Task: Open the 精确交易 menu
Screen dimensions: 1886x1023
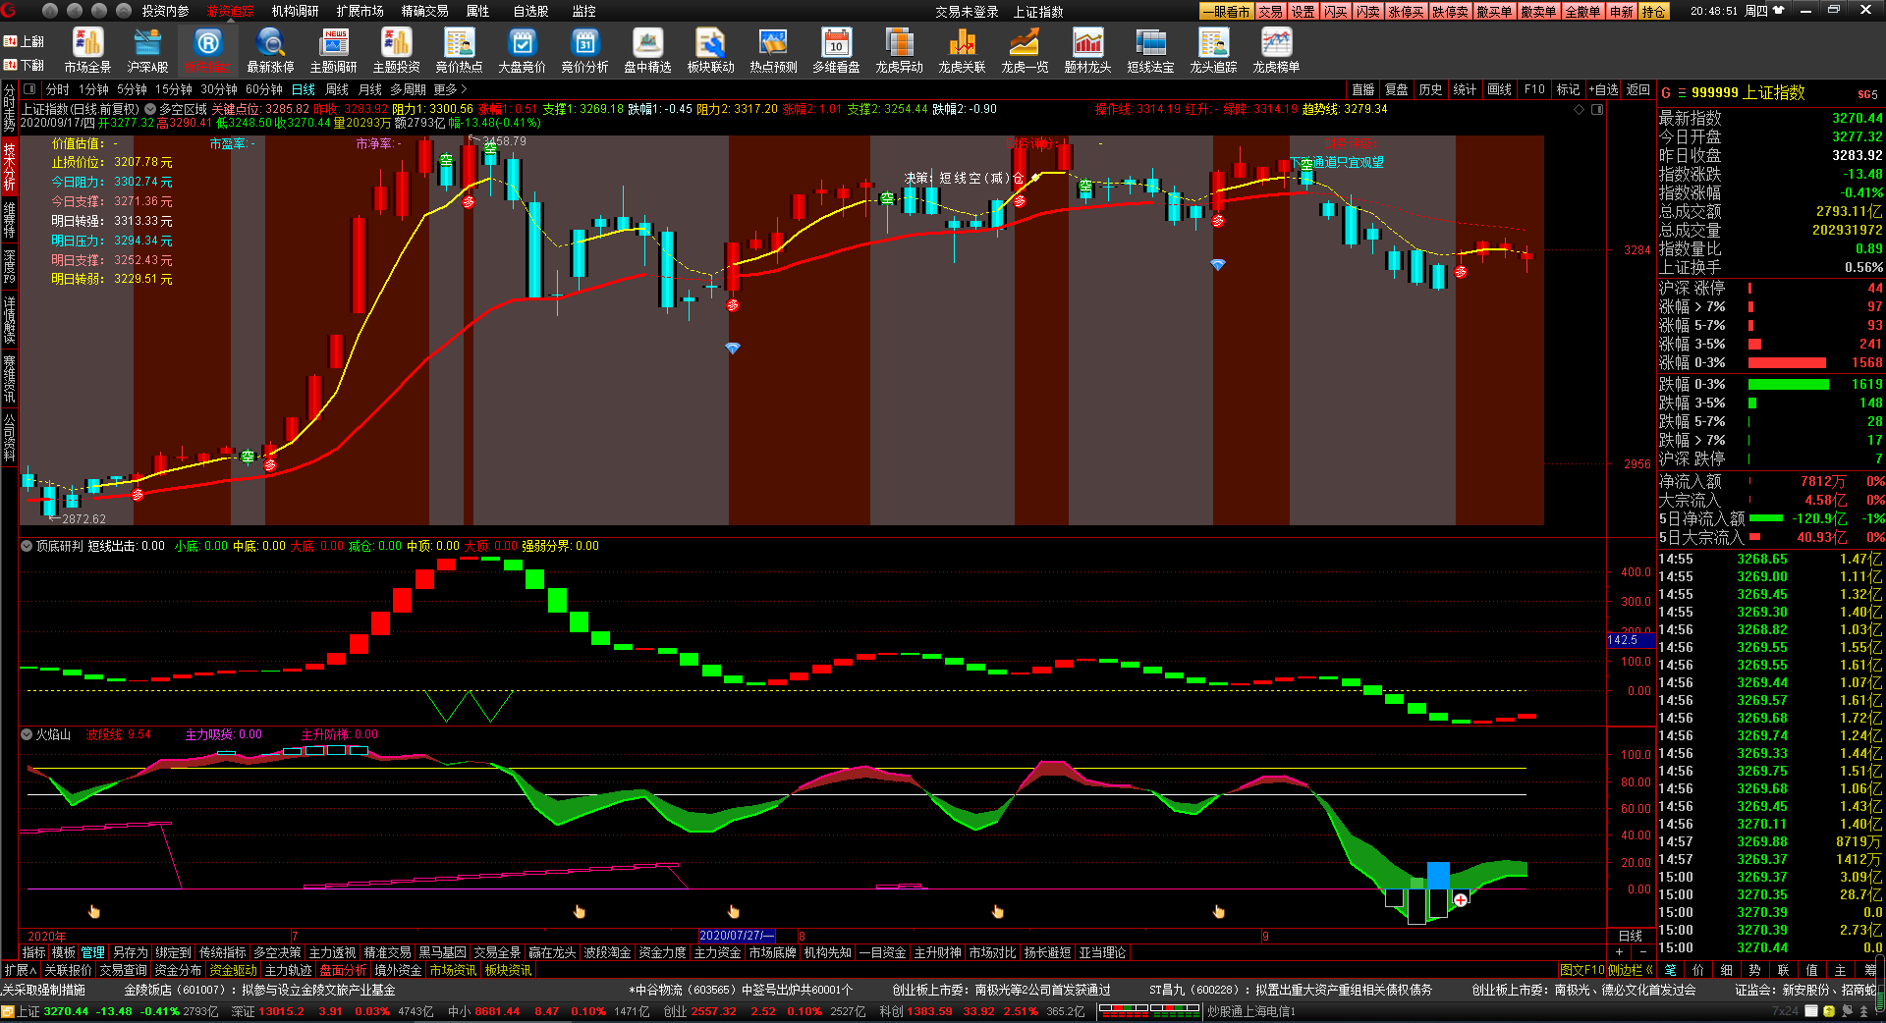Action: (424, 11)
